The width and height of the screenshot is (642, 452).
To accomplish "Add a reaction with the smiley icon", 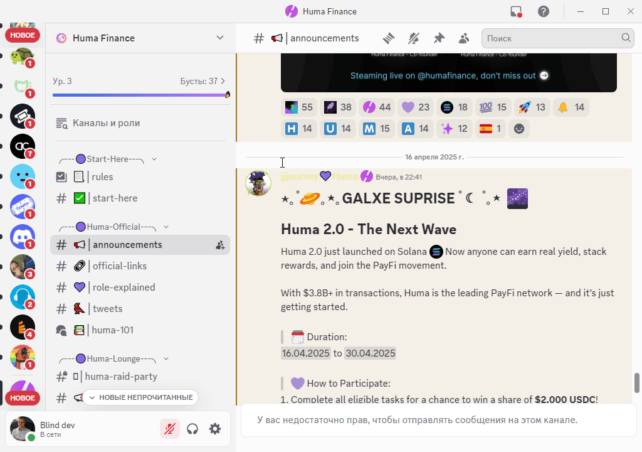I will tap(518, 129).
